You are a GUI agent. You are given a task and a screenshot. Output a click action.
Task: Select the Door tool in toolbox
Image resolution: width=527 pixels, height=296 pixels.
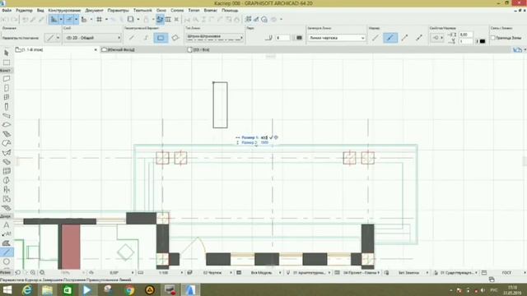point(7,88)
